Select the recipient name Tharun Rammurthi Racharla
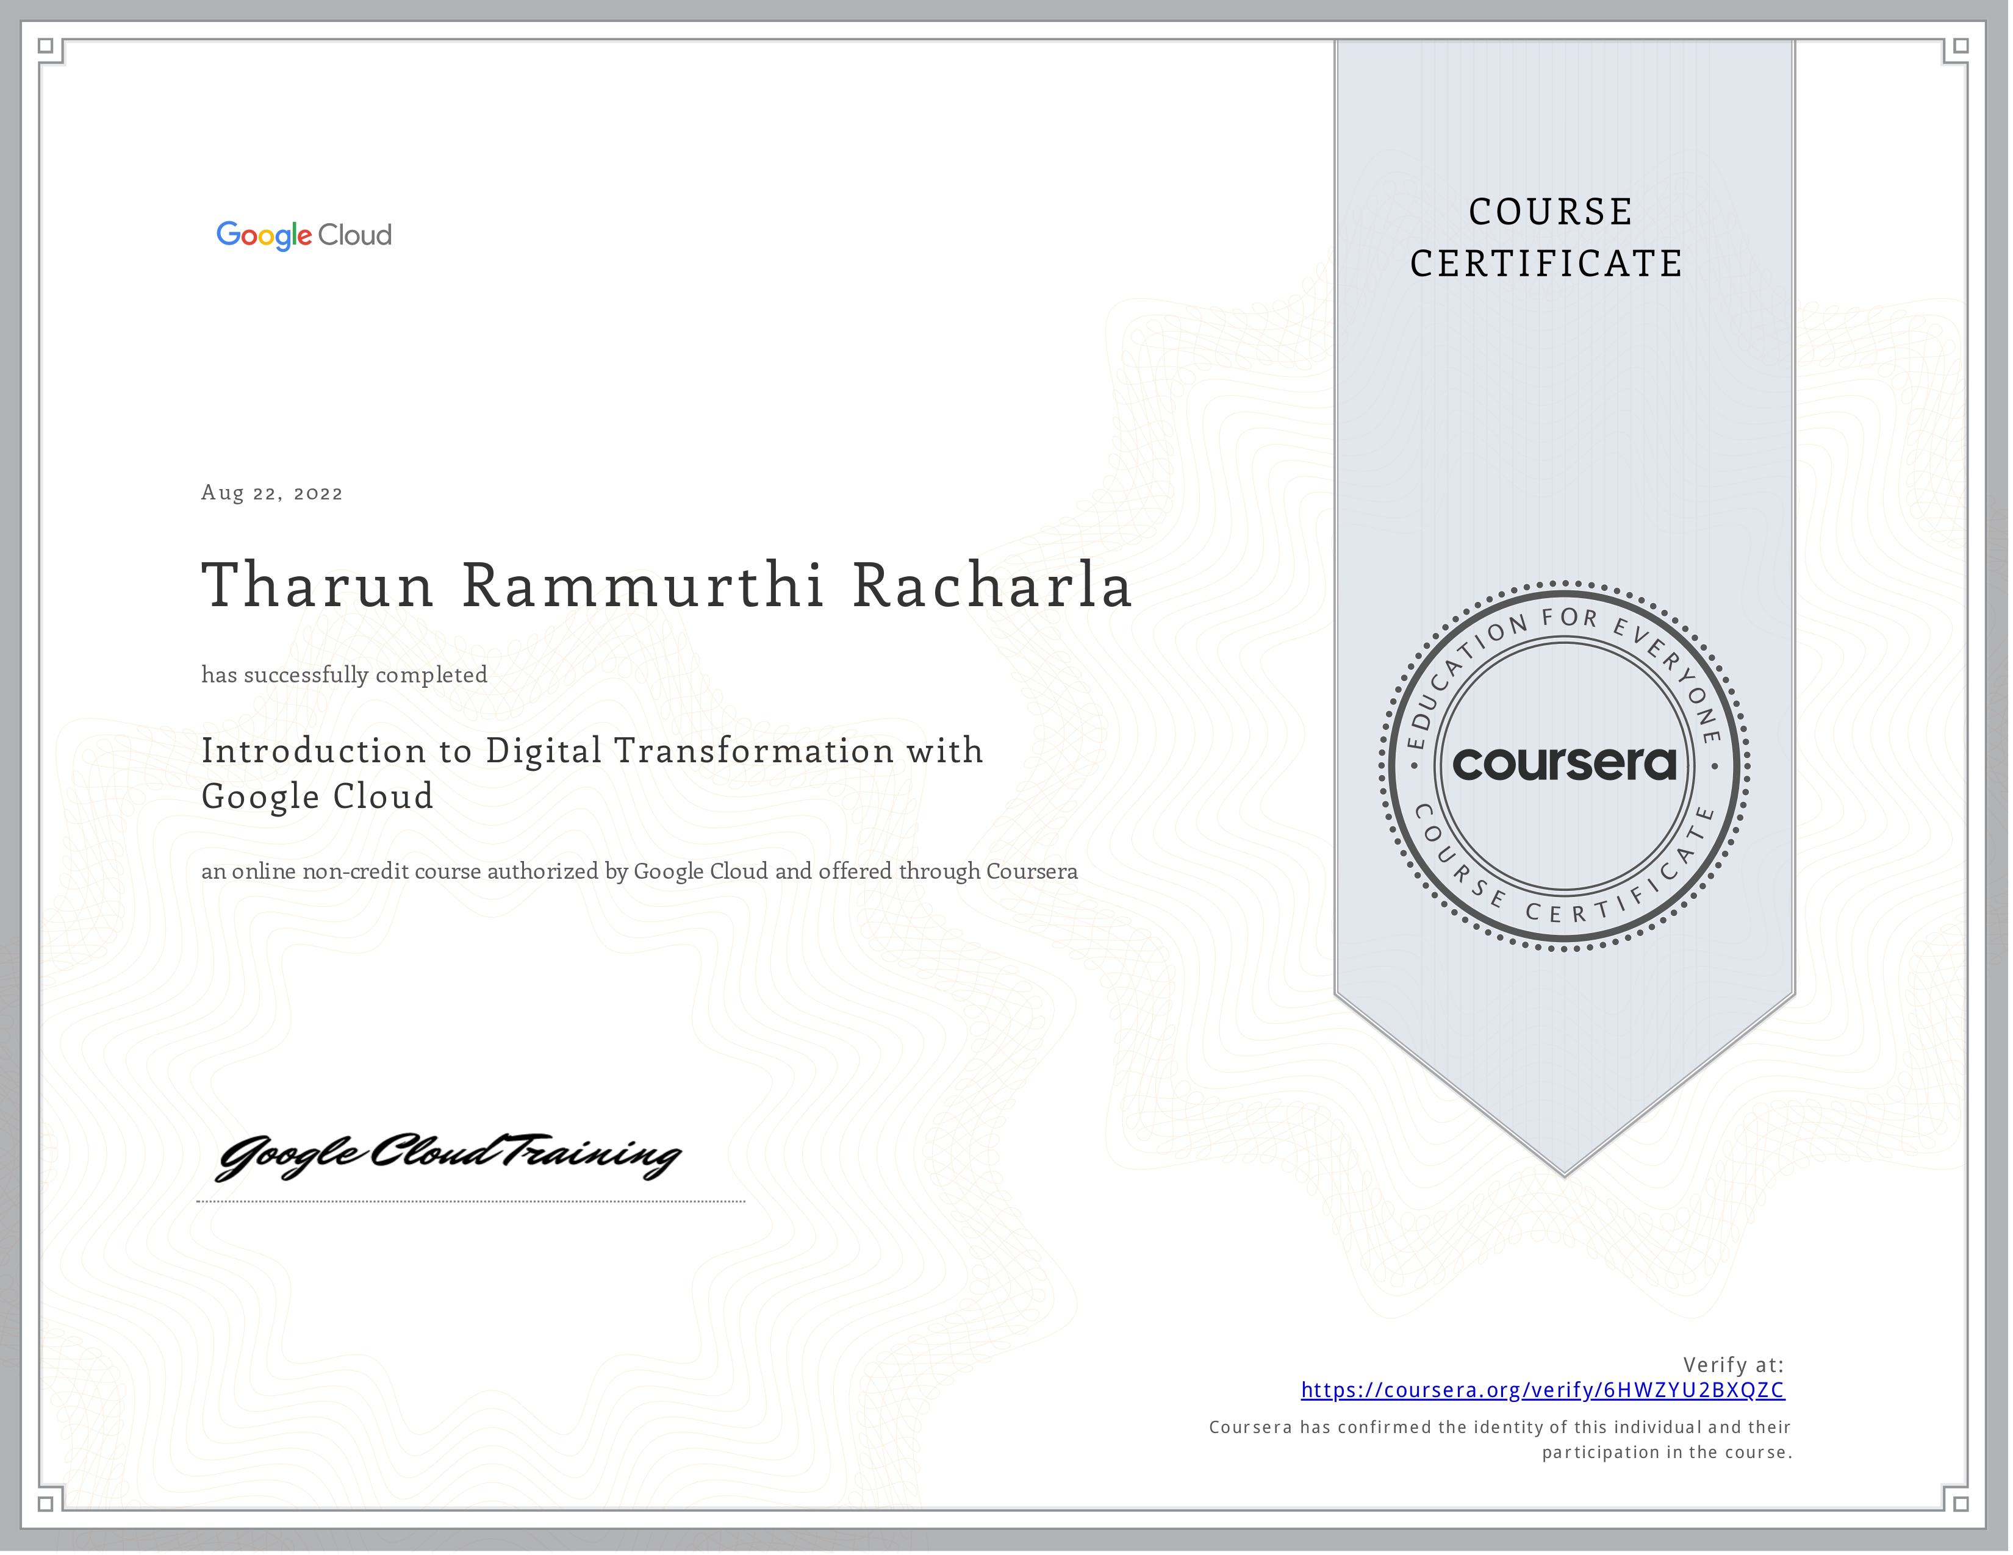The height and width of the screenshot is (1555, 2013). [x=666, y=585]
